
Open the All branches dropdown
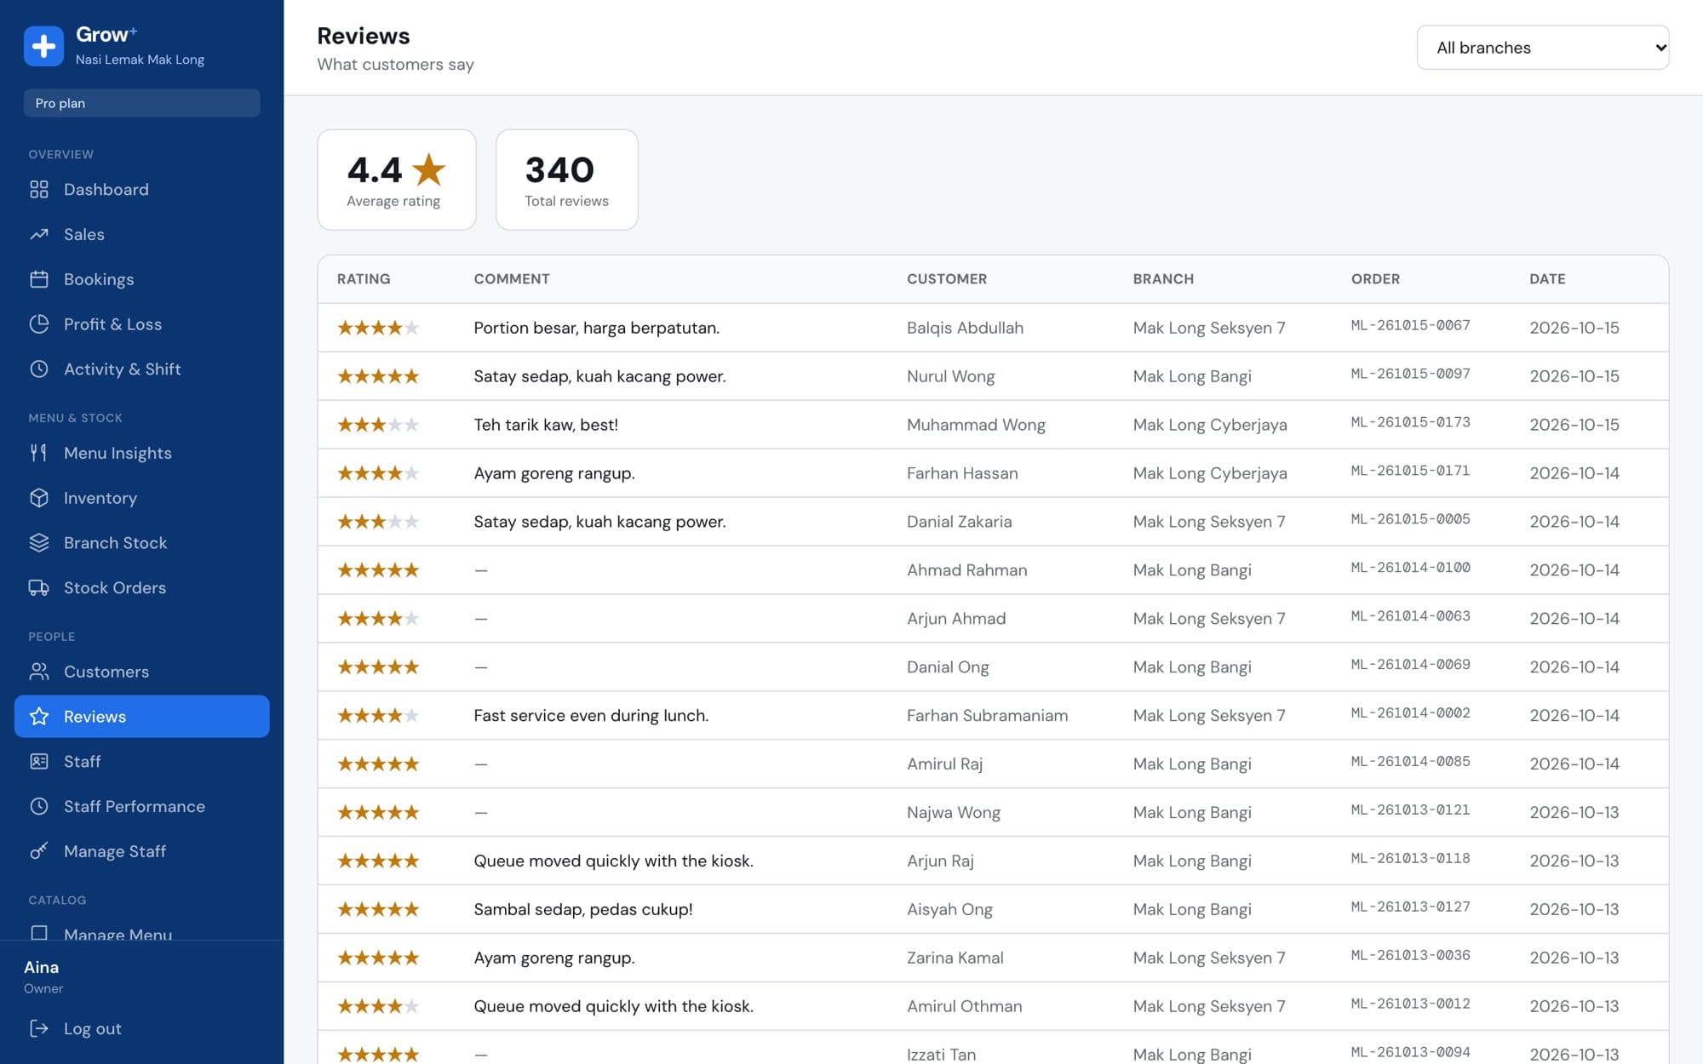click(1542, 48)
